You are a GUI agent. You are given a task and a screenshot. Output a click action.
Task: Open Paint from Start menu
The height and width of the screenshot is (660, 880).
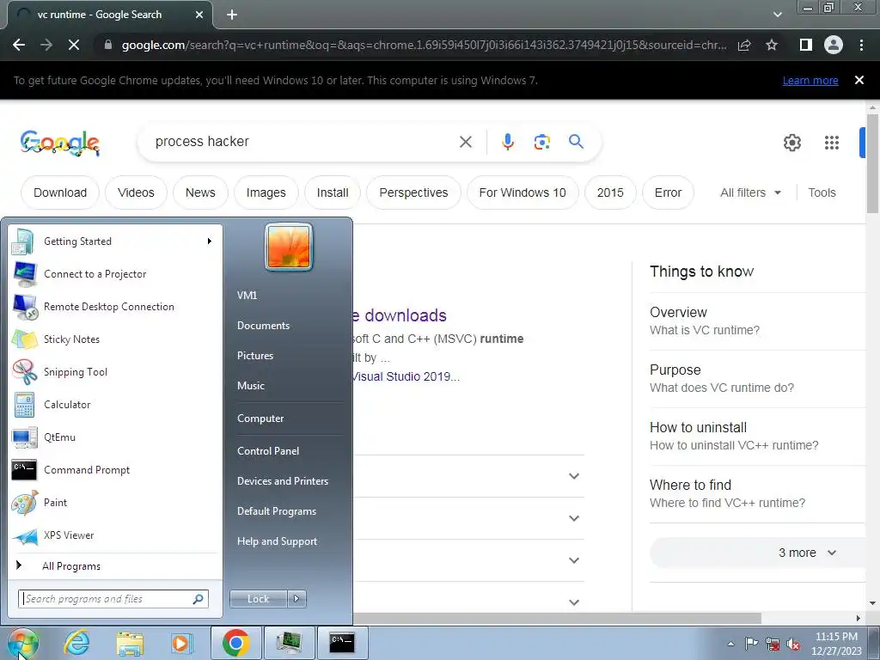(x=114, y=502)
